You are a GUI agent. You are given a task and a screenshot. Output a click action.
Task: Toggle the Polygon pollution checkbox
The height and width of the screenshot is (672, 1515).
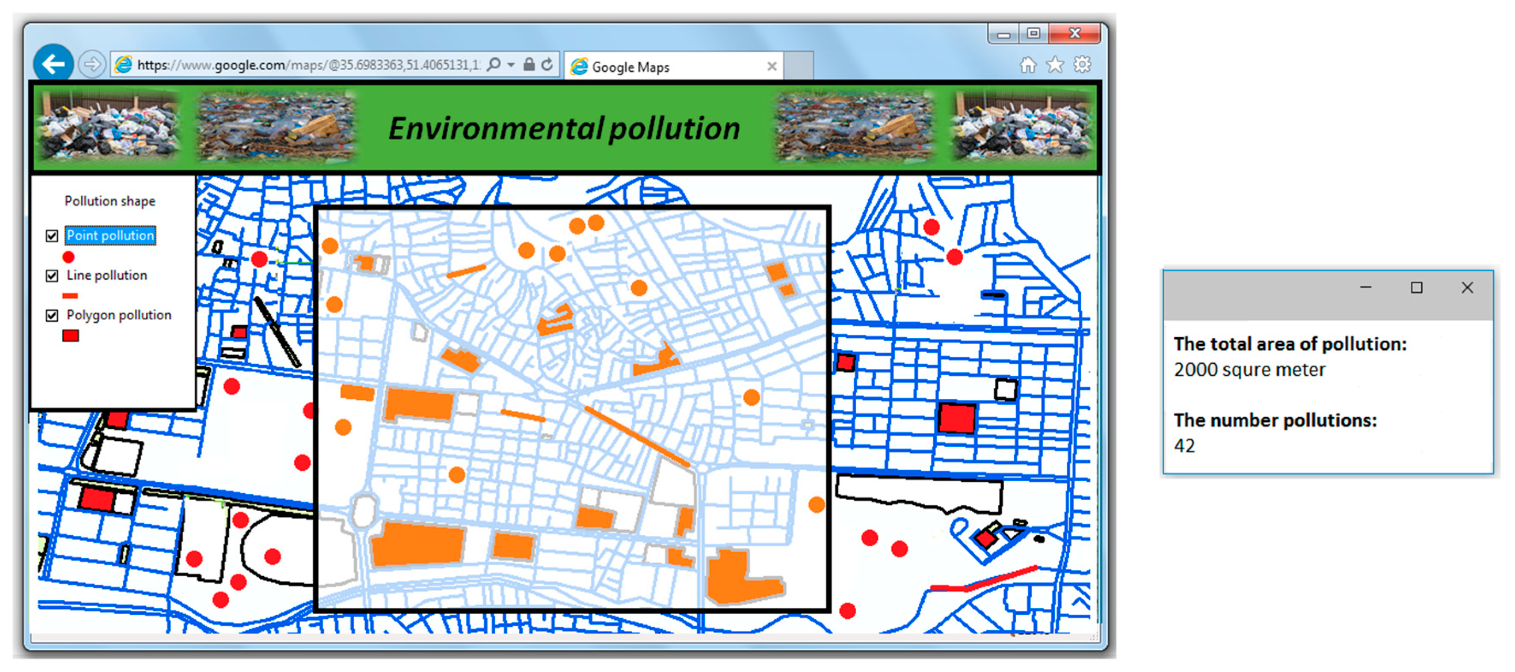tap(51, 315)
